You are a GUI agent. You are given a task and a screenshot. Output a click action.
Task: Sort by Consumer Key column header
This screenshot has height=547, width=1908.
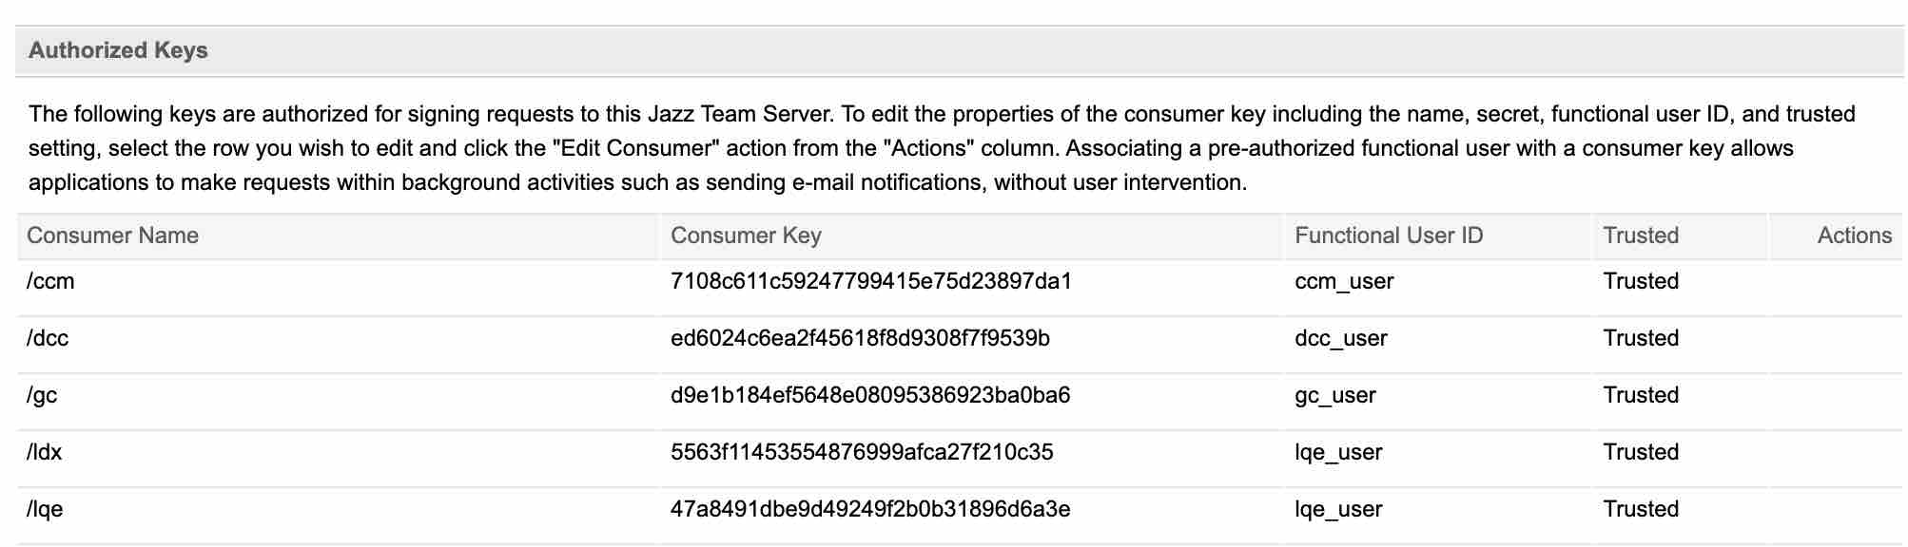click(746, 236)
